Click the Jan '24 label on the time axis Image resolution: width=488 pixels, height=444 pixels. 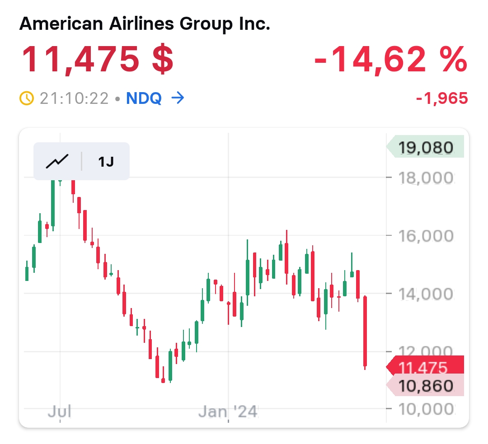(x=229, y=411)
